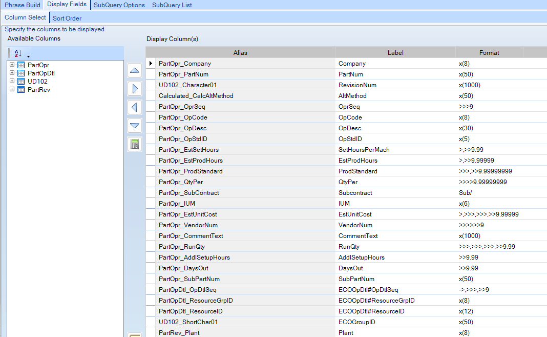The width and height of the screenshot is (547, 337).
Task: Select the PartOpr_SubContract alias cell
Action: 245,193
